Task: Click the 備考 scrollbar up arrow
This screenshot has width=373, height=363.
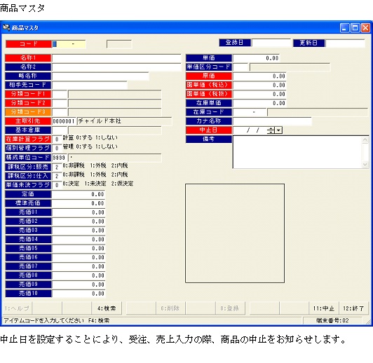Action: [x=365, y=140]
